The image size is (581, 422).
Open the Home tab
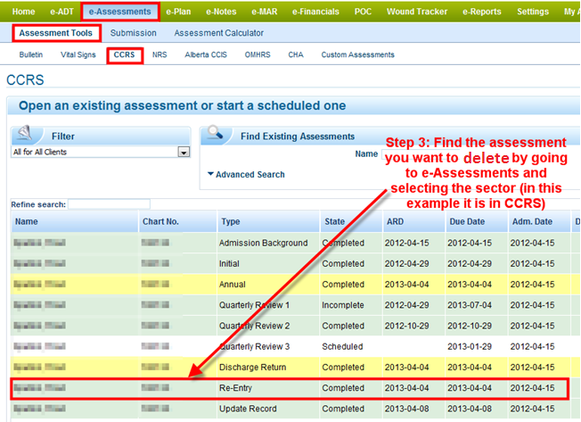[23, 12]
